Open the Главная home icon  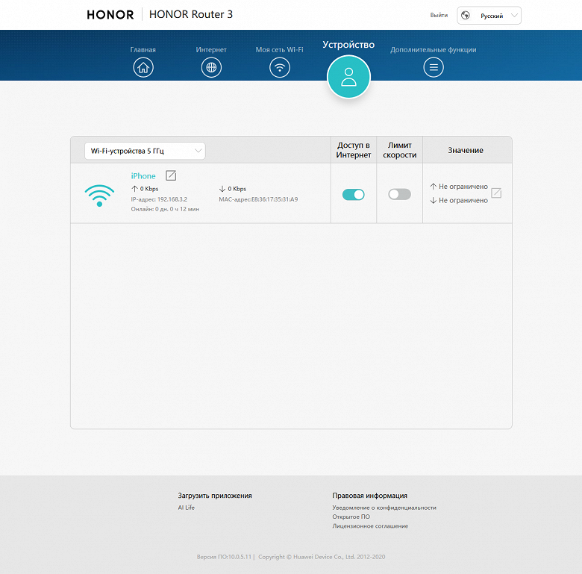pyautogui.click(x=143, y=68)
